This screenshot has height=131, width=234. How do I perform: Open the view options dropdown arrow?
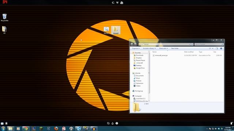coord(213,48)
